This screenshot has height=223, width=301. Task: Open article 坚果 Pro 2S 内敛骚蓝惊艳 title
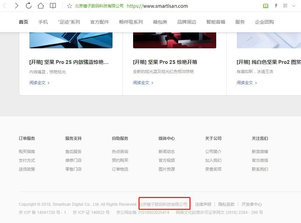(69, 62)
